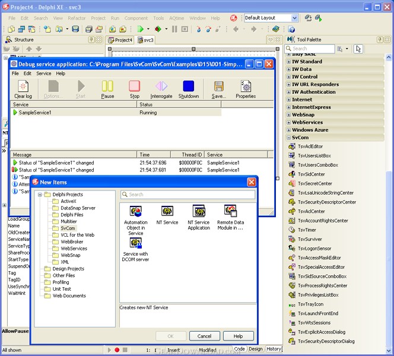Expand the Windows Azure palette category
The image size is (394, 356).
point(288,130)
